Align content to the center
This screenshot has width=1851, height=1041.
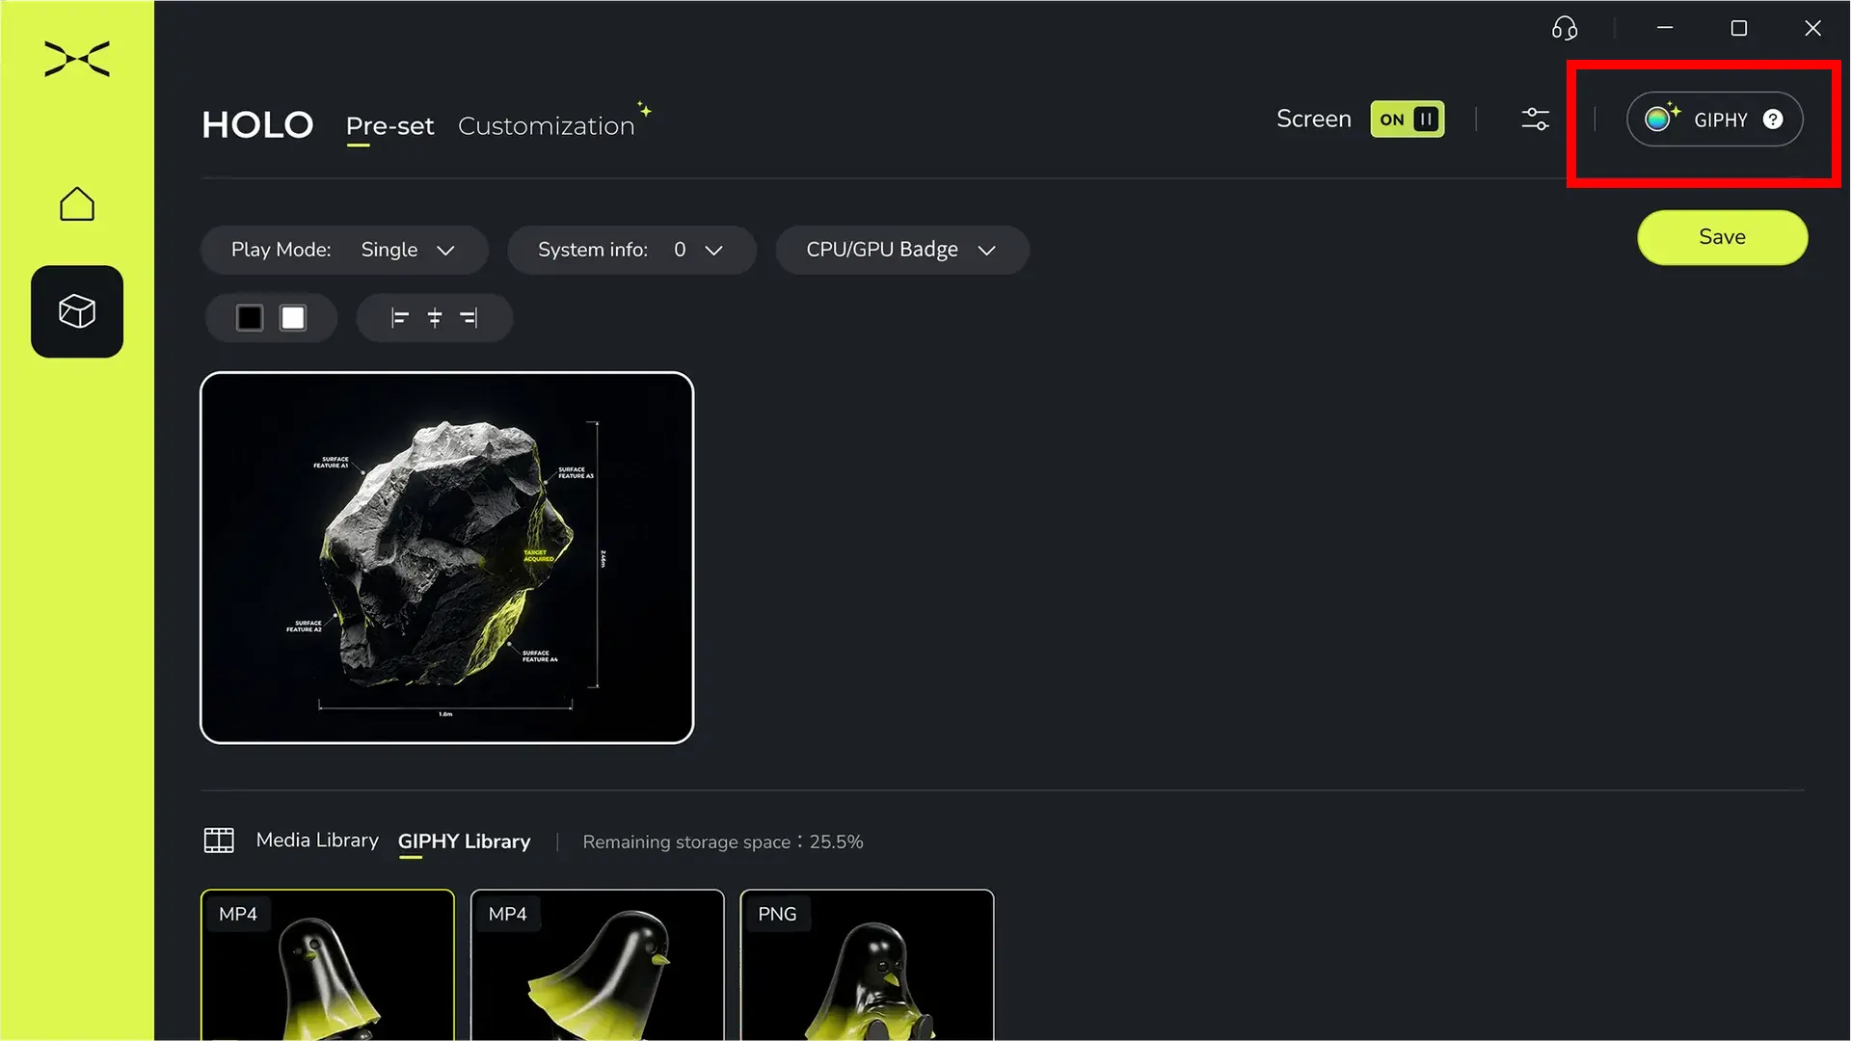coord(435,318)
